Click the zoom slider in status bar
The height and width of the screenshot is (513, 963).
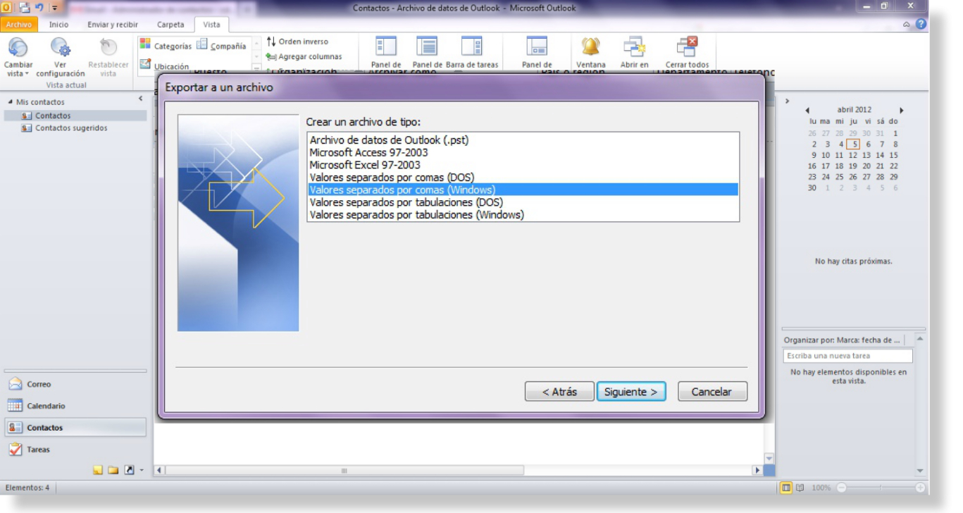click(879, 488)
